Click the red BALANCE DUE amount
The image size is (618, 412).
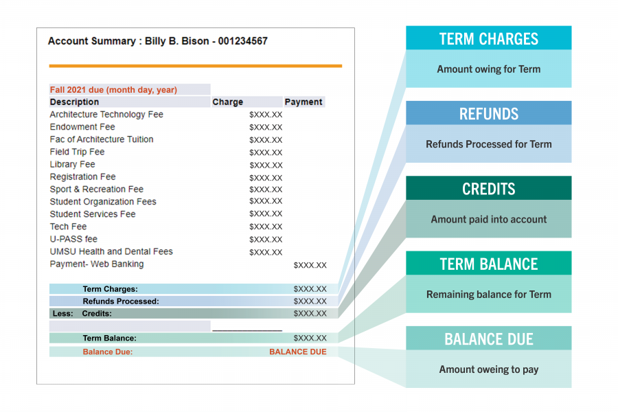coord(297,352)
